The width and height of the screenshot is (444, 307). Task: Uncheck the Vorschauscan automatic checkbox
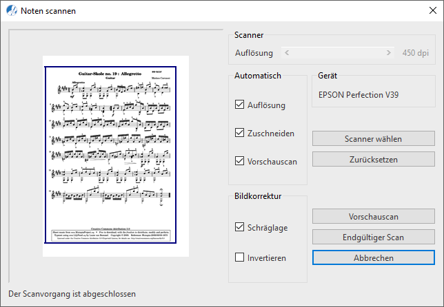240,161
